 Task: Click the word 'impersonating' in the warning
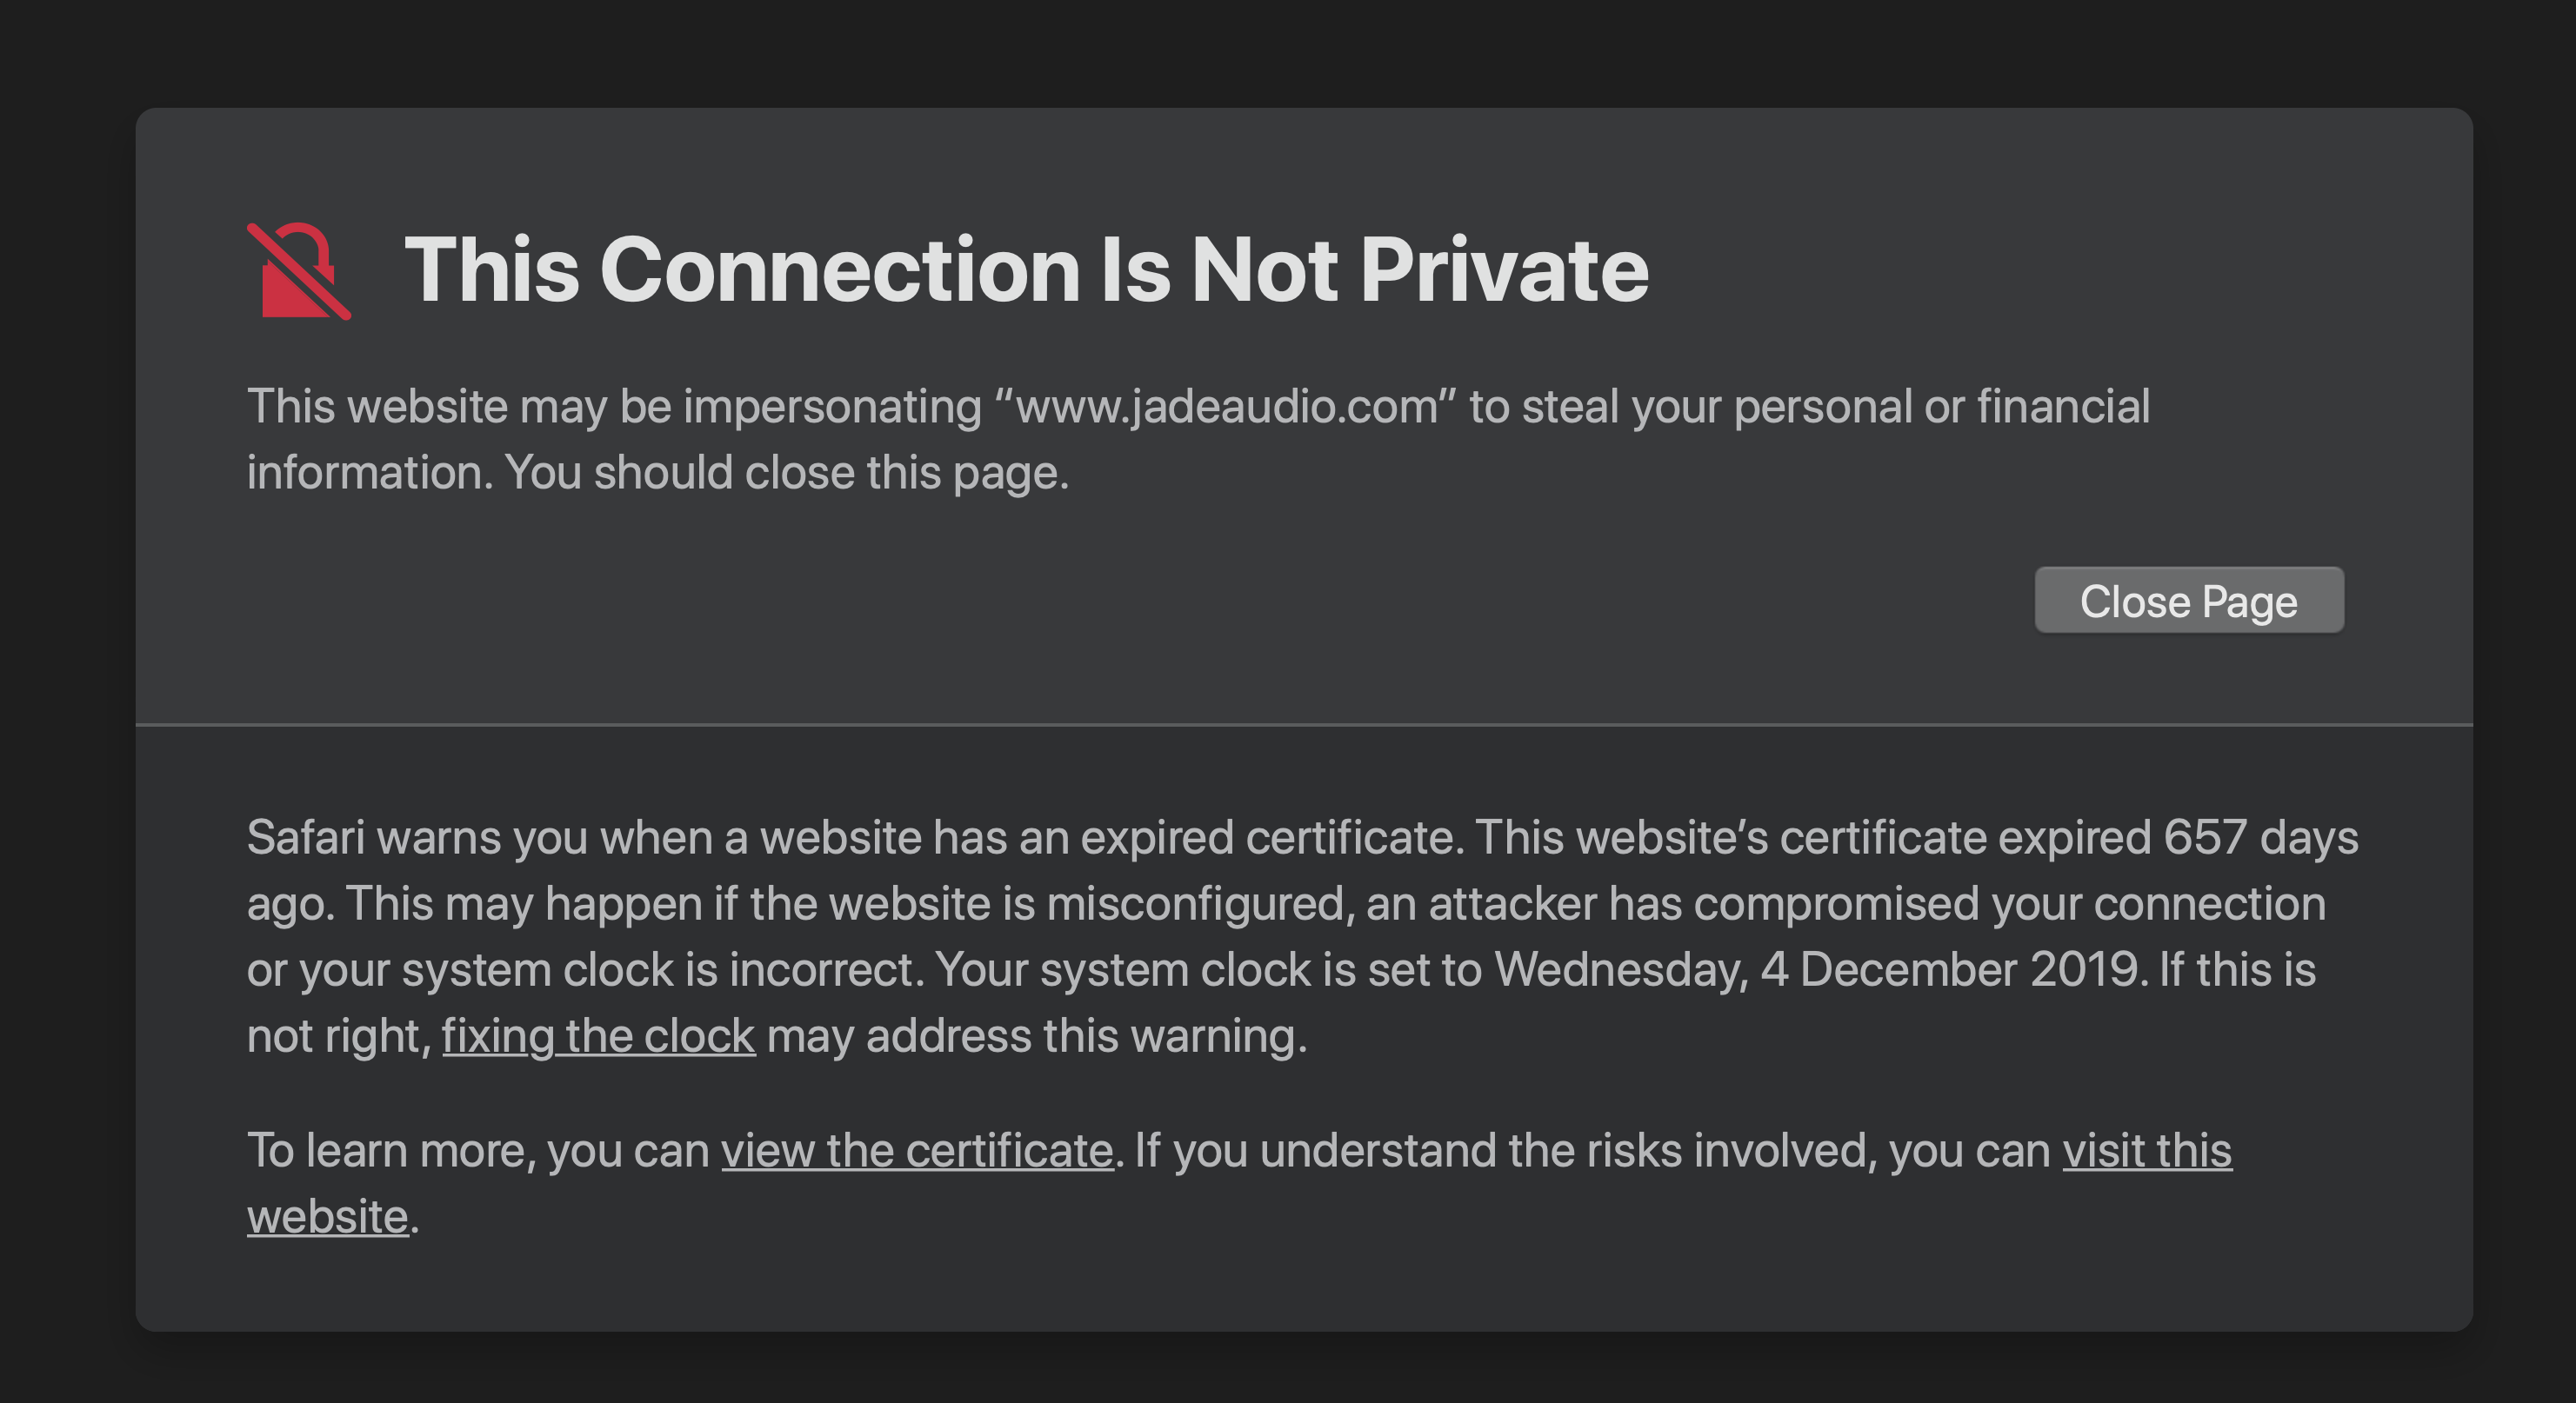pos(832,407)
